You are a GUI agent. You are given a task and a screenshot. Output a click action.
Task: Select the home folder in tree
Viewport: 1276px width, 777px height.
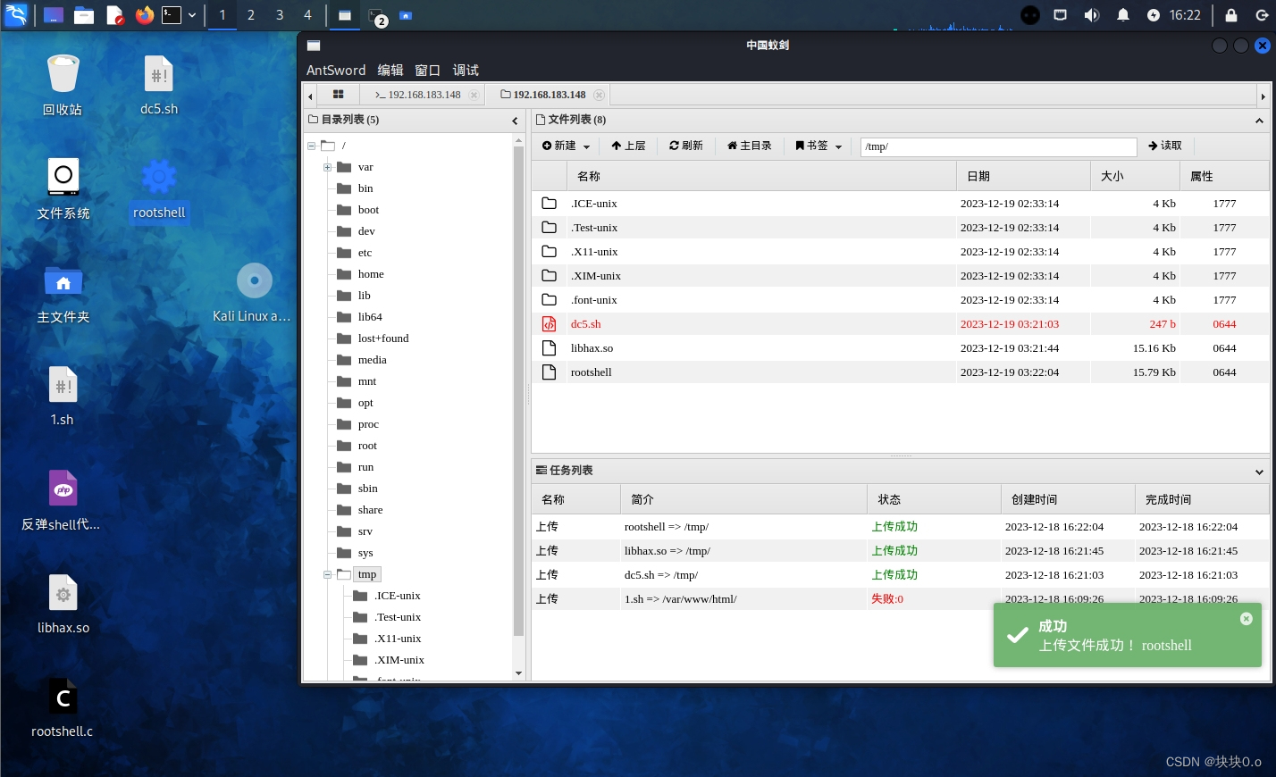coord(371,274)
